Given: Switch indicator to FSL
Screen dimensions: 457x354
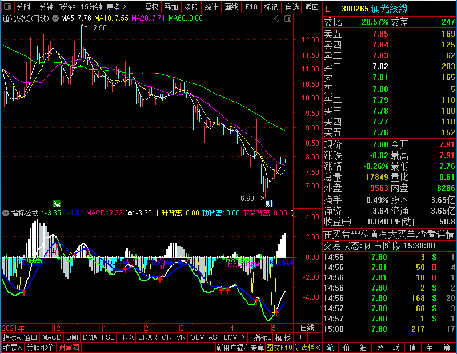Looking at the screenshot, I should (x=108, y=337).
